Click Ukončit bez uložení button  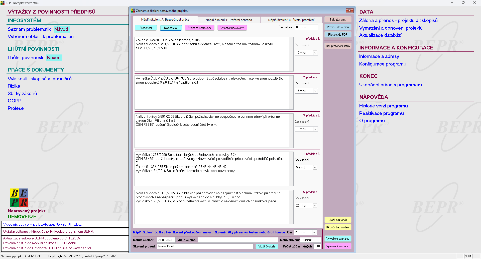coord(338,227)
